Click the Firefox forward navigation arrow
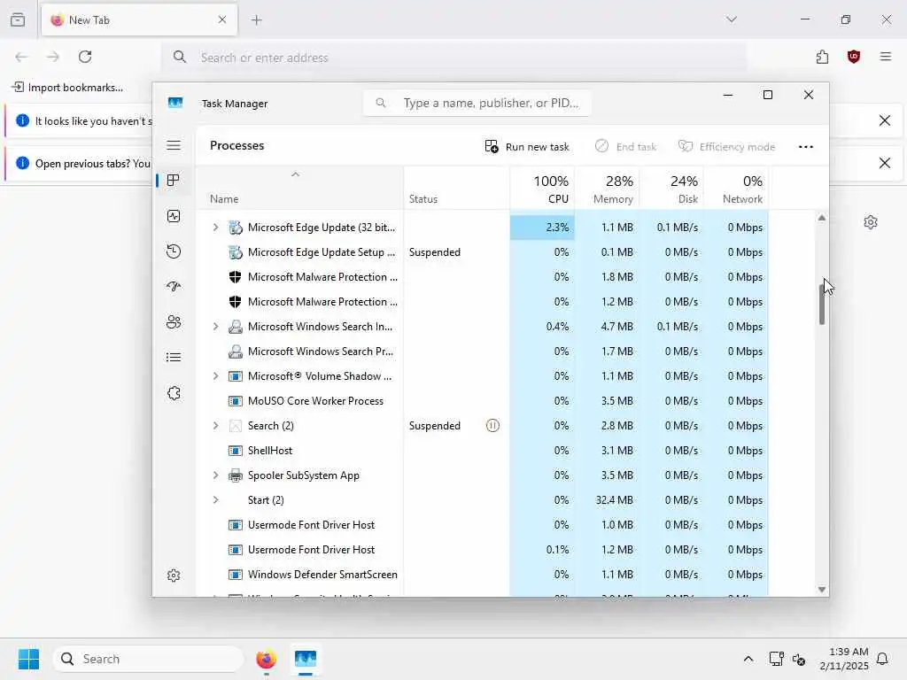The width and height of the screenshot is (907, 680). coord(53,57)
